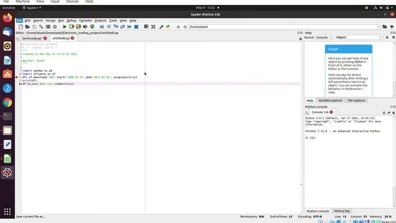Open the Consoles menu
This screenshot has width=396, height=223.
pyautogui.click(x=85, y=20)
